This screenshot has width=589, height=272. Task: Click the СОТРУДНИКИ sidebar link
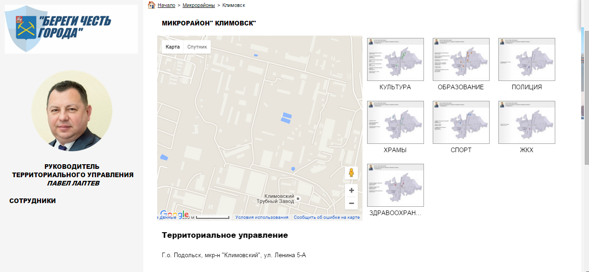tap(32, 201)
